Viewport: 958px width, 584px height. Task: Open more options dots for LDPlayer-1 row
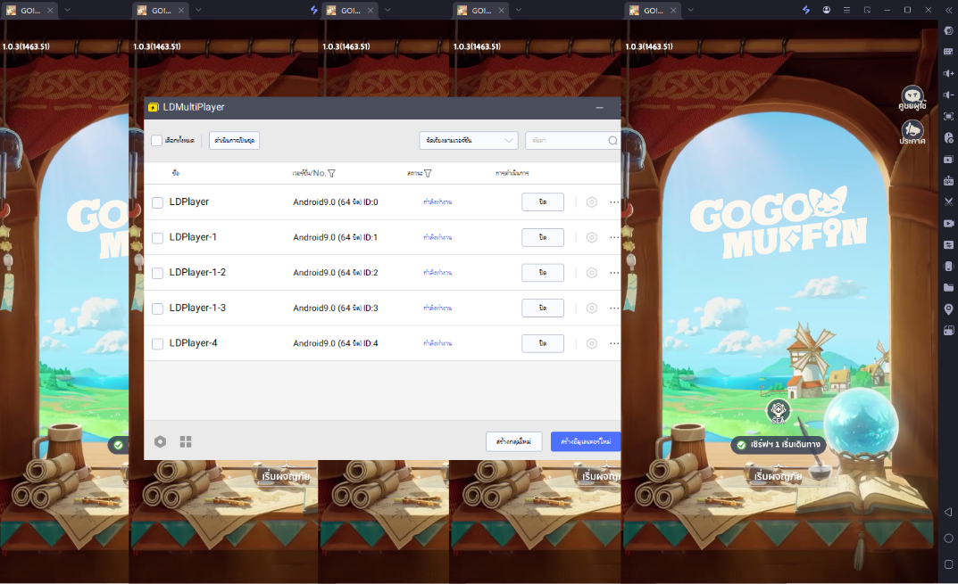[614, 237]
